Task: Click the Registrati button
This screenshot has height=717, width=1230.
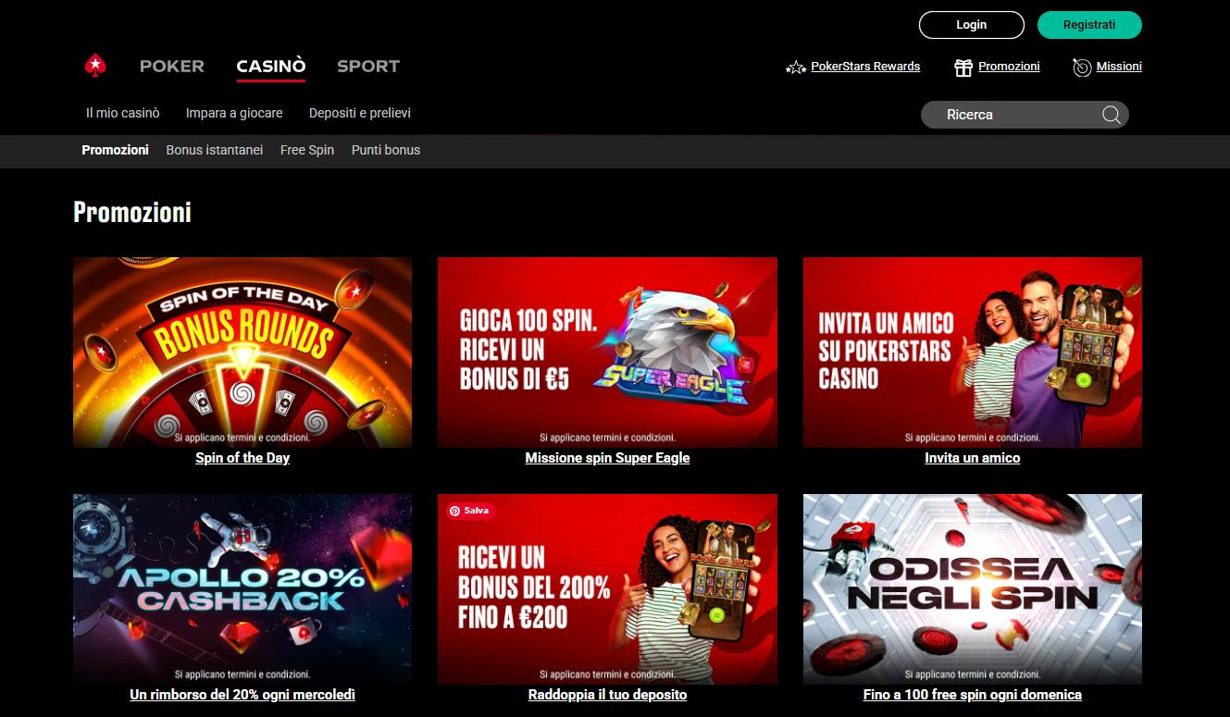Action: [x=1089, y=25]
